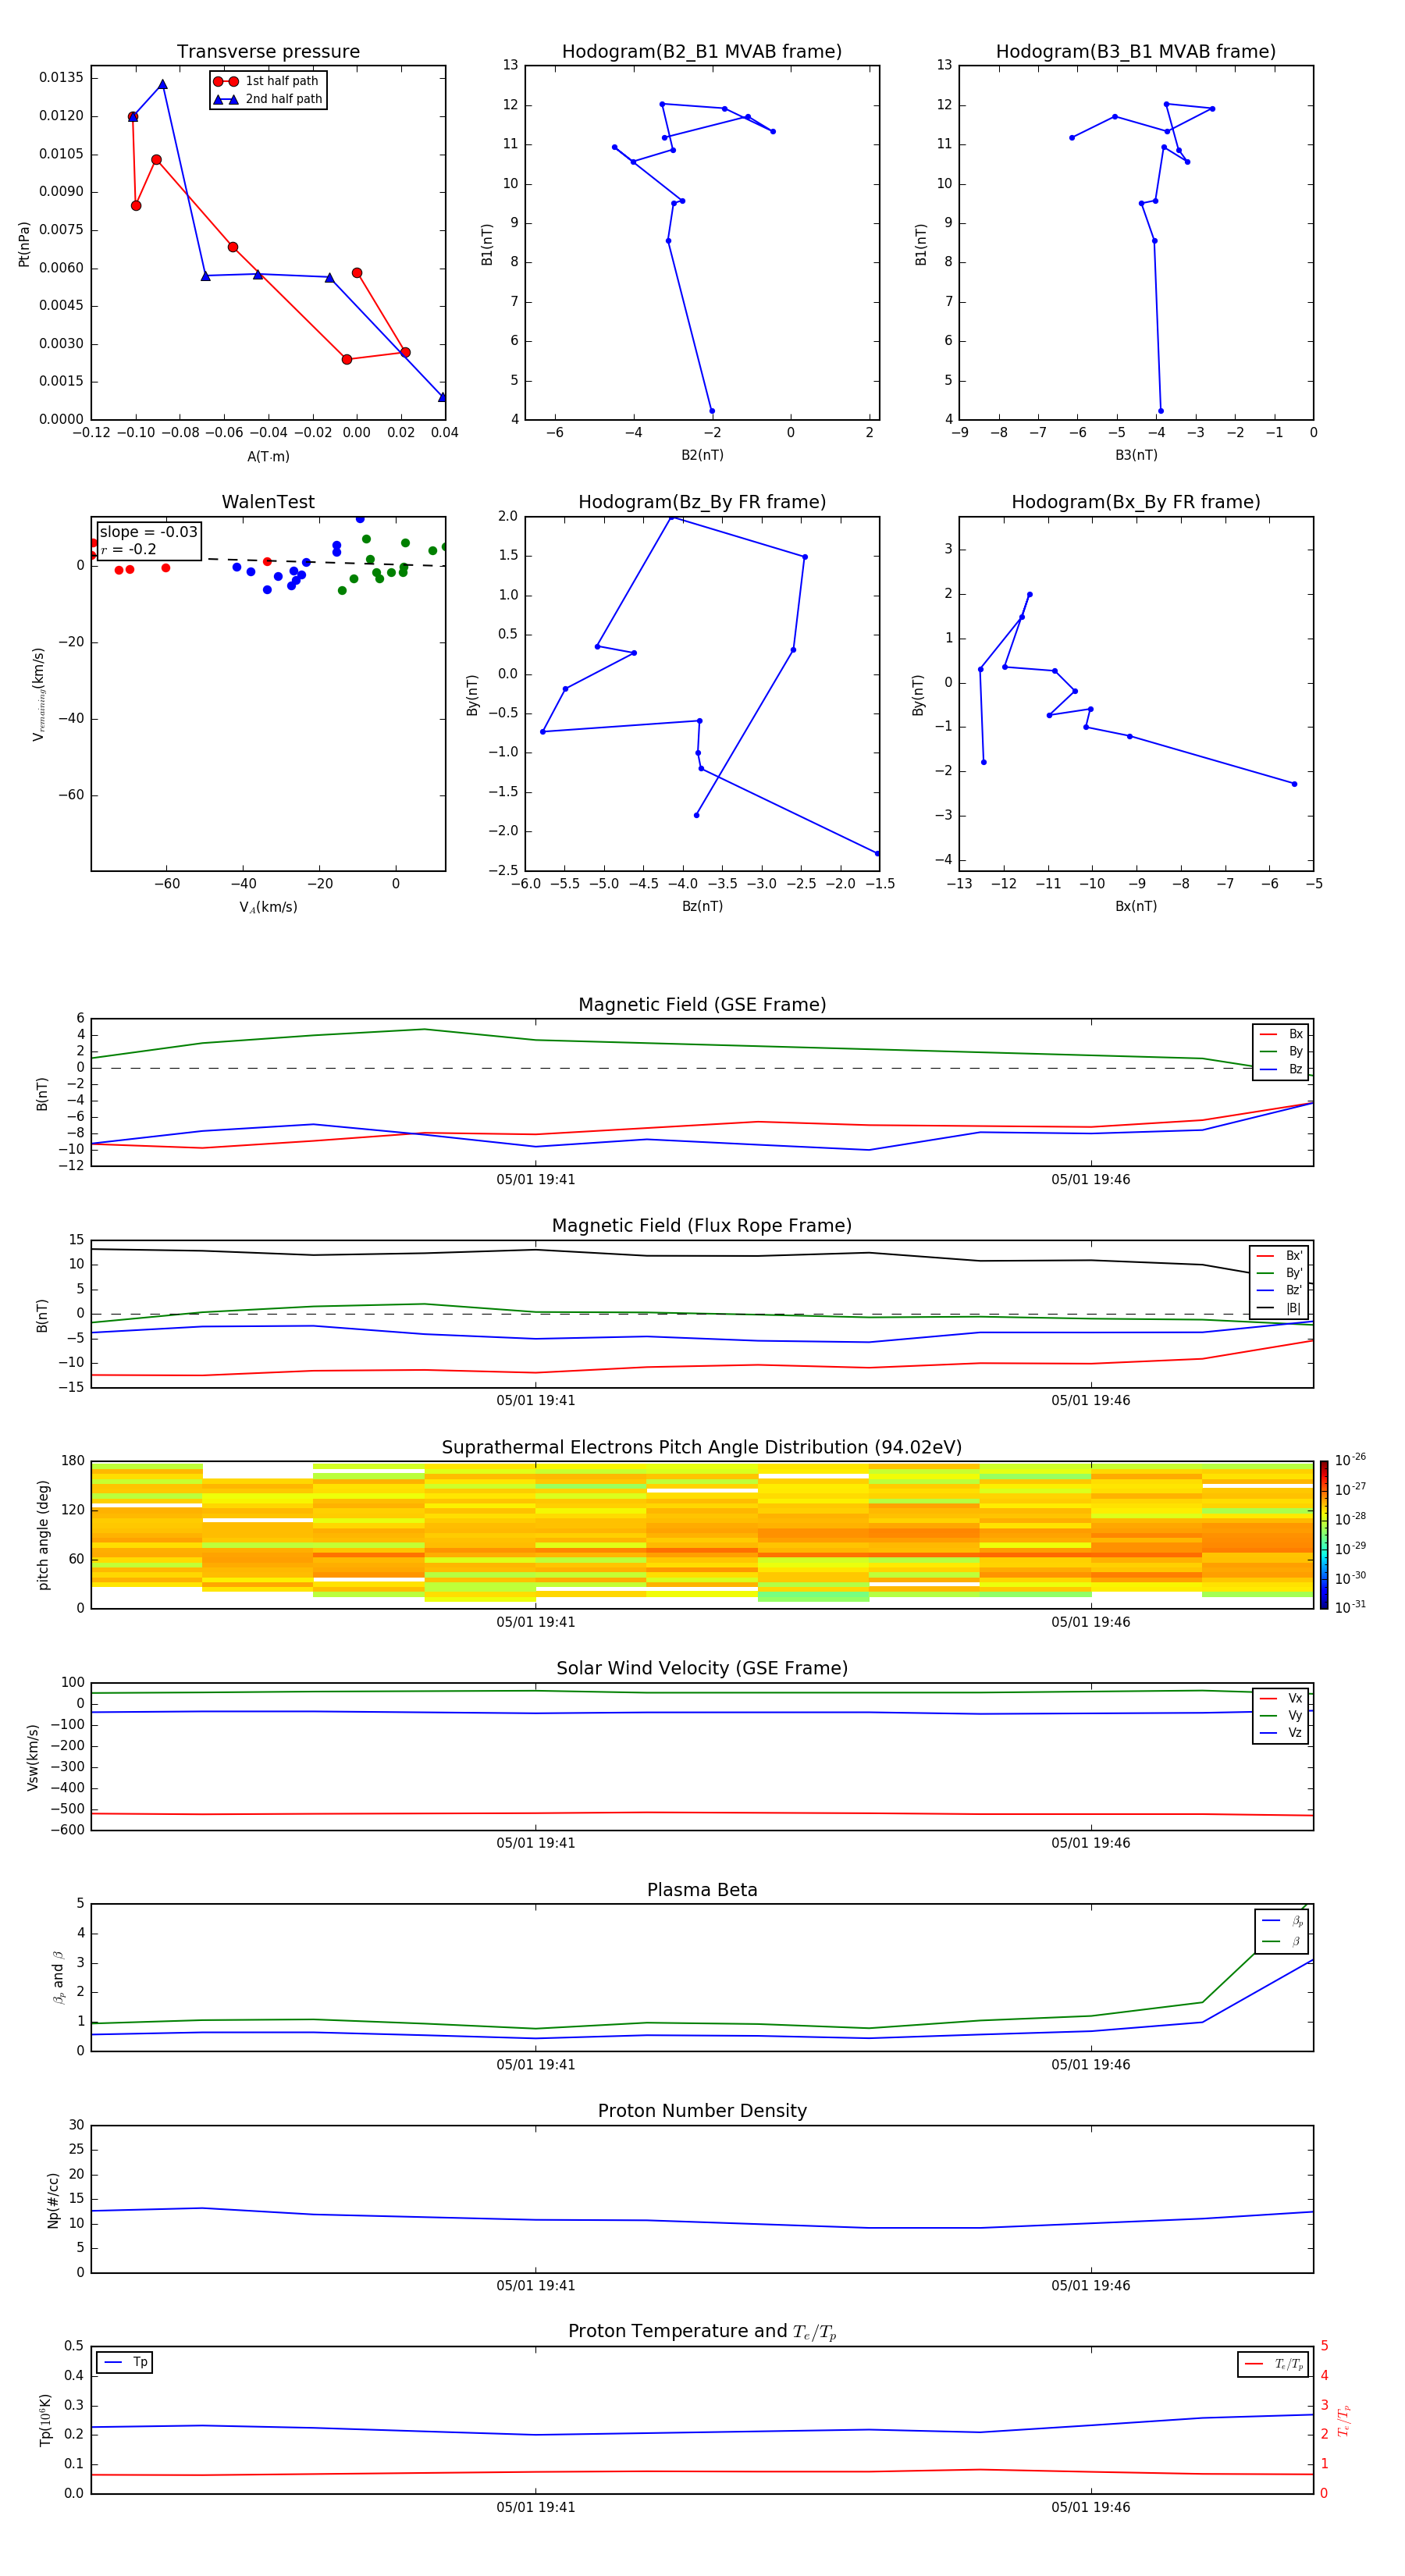Click the "Hodogram(B2_B1 MVAB frame)" title
The height and width of the screenshot is (2576, 1405).
pyautogui.click(x=702, y=52)
